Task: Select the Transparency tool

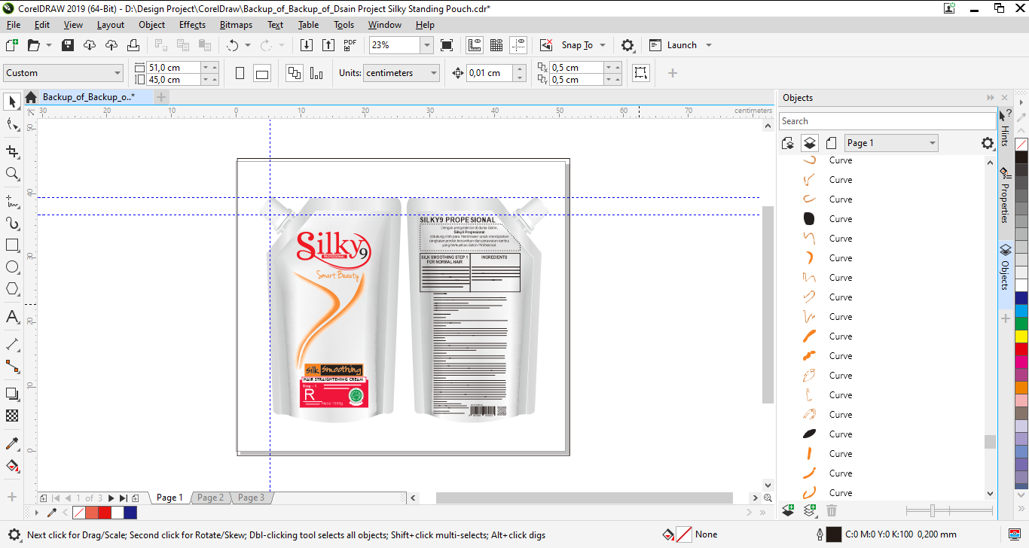Action: coord(12,416)
